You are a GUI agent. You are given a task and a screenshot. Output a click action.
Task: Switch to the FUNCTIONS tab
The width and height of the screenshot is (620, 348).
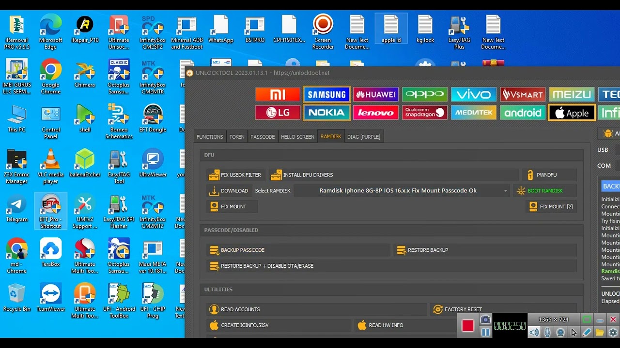(210, 137)
